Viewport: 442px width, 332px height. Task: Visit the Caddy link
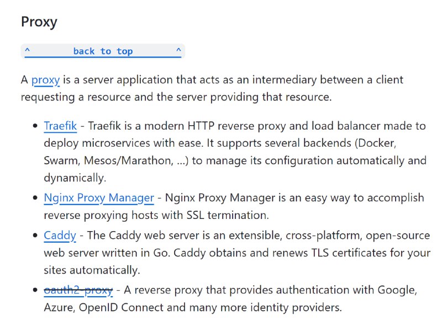60,235
